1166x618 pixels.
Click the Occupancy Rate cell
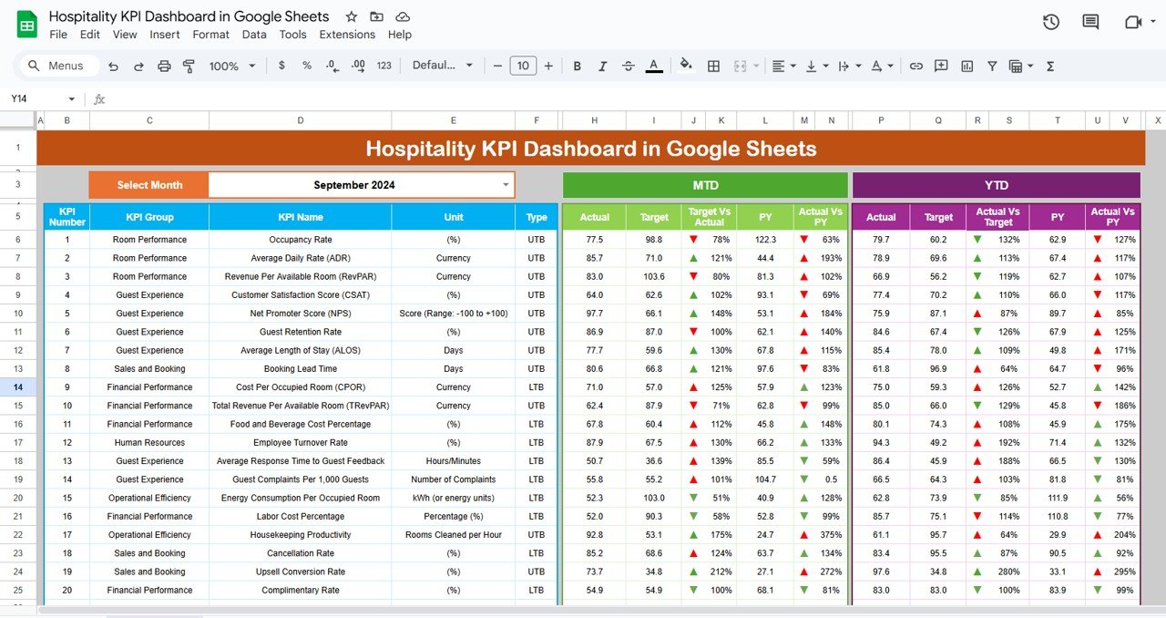(301, 240)
